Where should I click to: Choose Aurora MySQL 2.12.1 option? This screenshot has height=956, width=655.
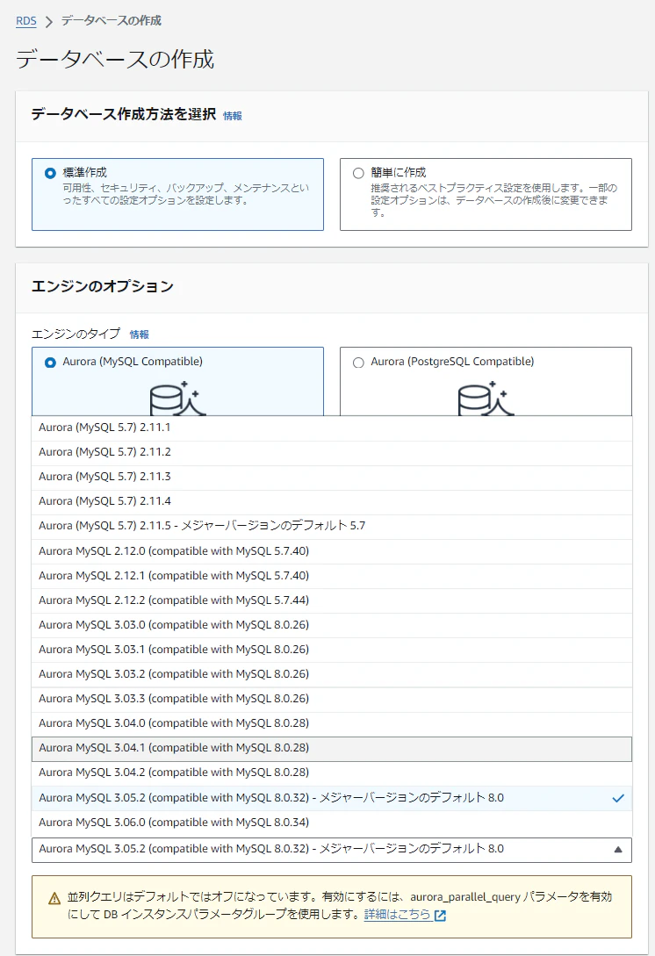tap(332, 576)
